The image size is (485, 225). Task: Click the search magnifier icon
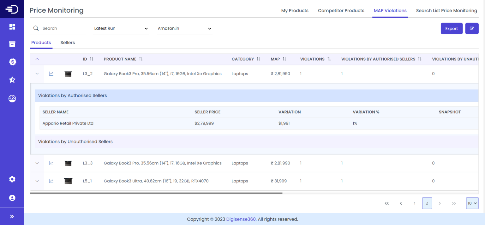[x=36, y=28]
